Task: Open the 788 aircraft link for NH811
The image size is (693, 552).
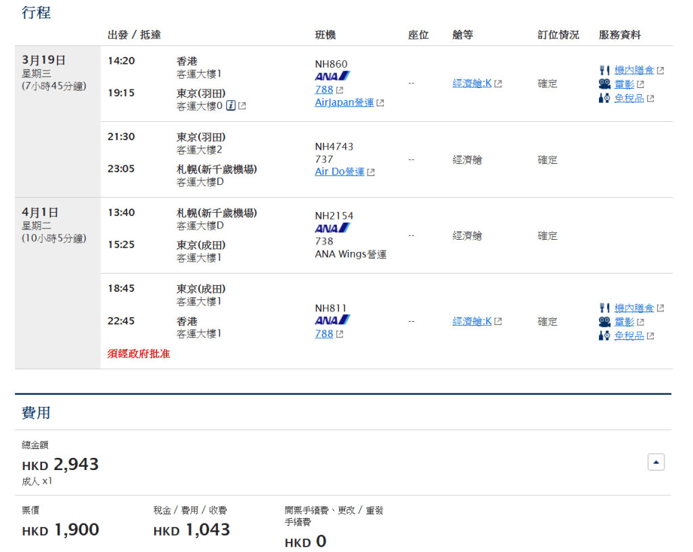Action: pos(324,333)
